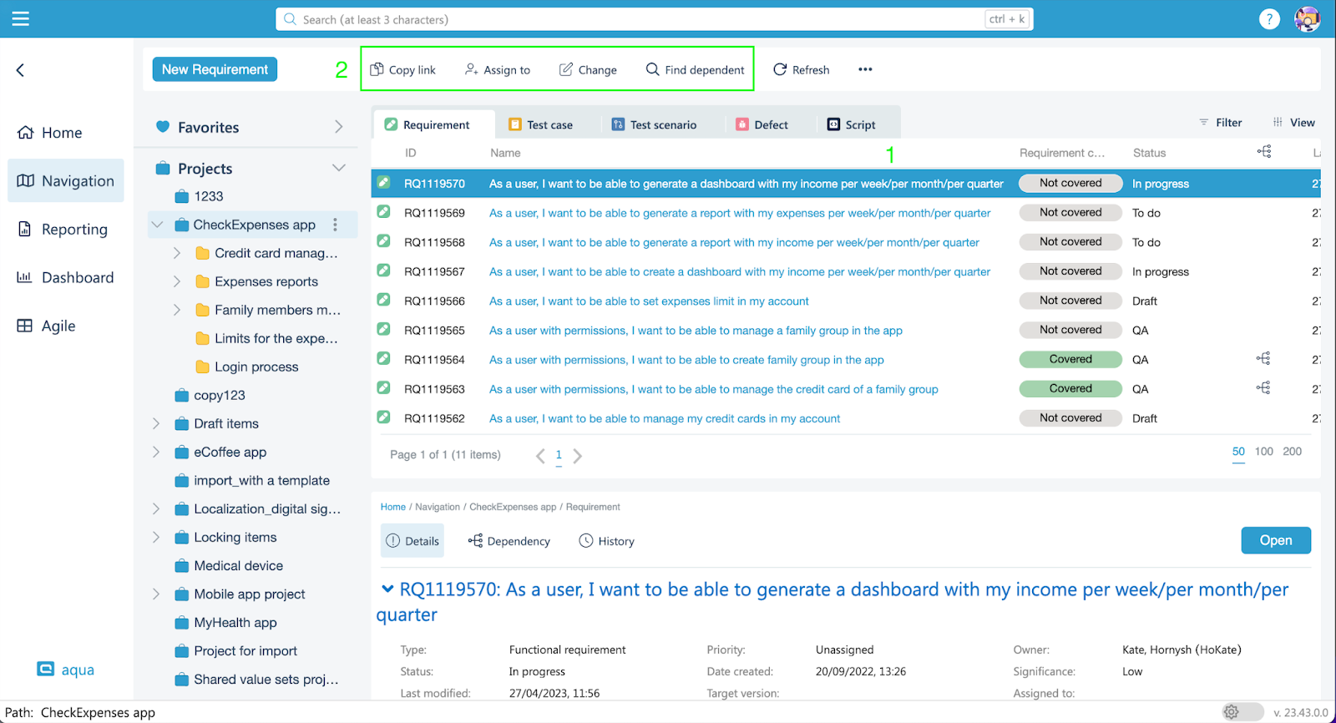Click the Open button

coord(1275,540)
